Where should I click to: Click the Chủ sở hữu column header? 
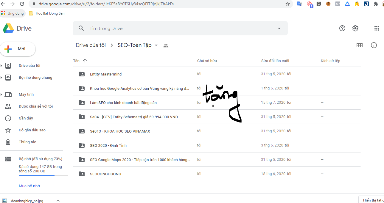[x=207, y=61]
